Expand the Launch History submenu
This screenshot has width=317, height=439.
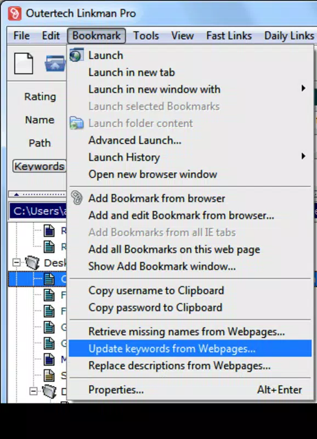pyautogui.click(x=190, y=157)
